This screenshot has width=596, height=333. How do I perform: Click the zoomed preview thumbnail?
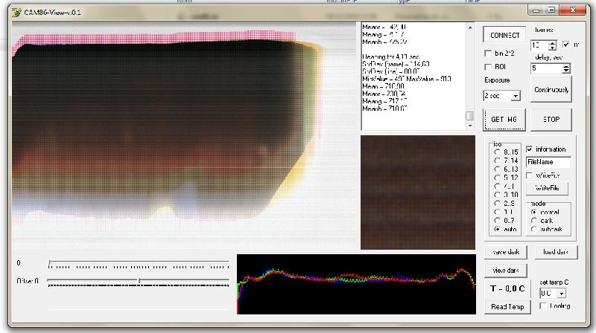418,193
